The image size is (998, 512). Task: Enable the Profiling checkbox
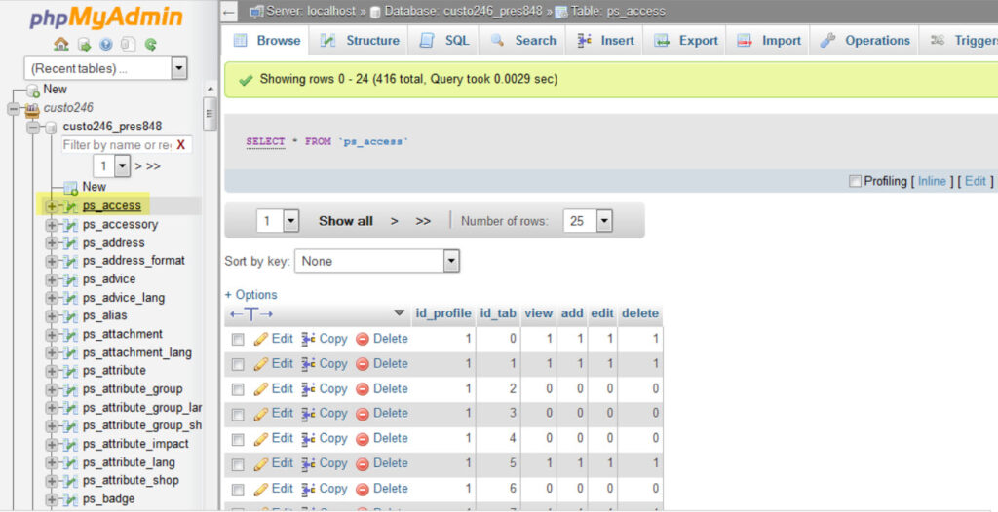click(x=855, y=181)
